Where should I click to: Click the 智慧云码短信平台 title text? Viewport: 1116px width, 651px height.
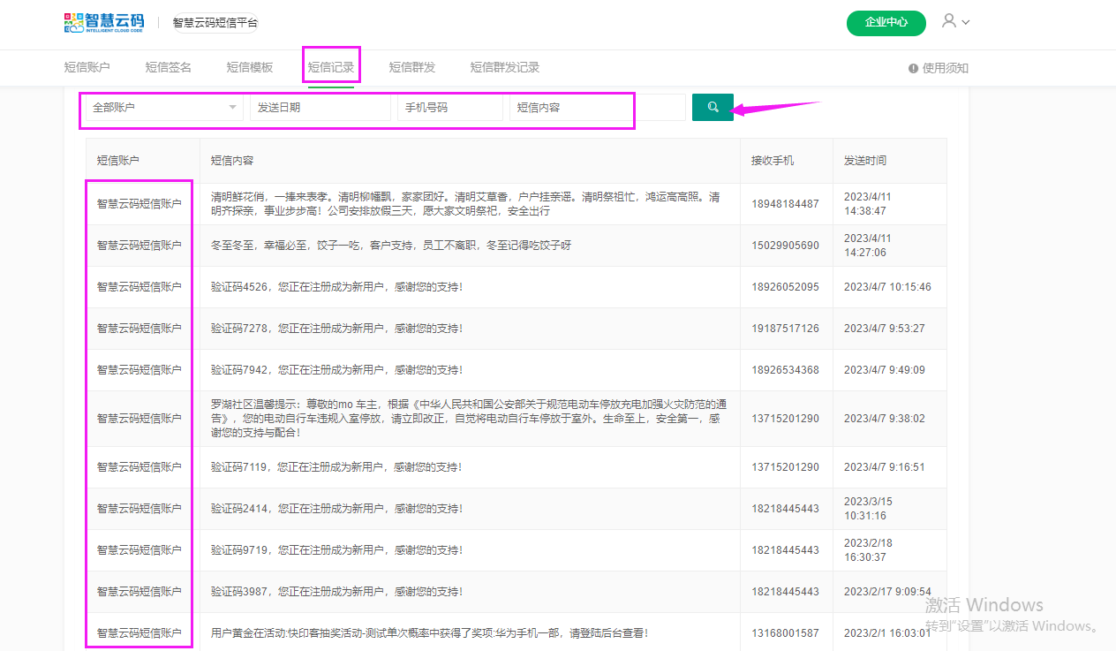215,23
